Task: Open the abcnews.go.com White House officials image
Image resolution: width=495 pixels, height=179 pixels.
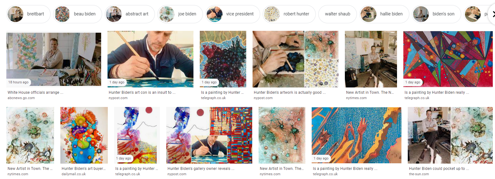Action: tap(54, 59)
